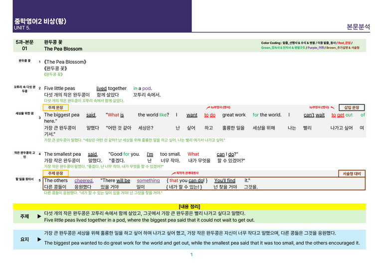Click the underlined 'You'll find' in sentence 5
The width and height of the screenshot is (383, 270).
[225, 180]
